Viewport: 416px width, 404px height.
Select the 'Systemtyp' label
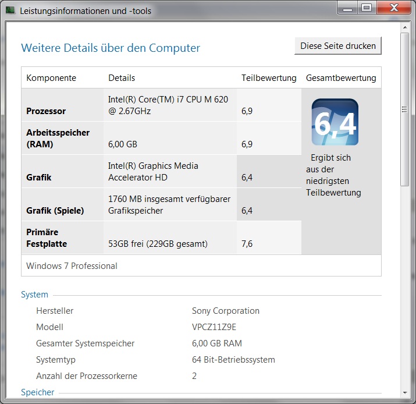click(56, 360)
